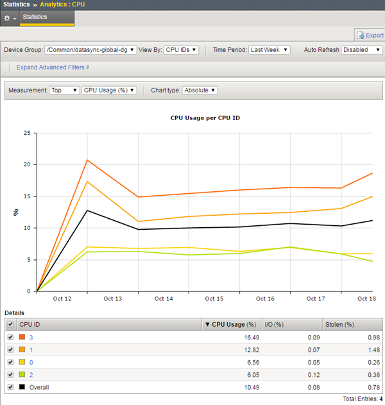The width and height of the screenshot is (385, 405).
Task: Click the Export button
Action: pos(374,35)
